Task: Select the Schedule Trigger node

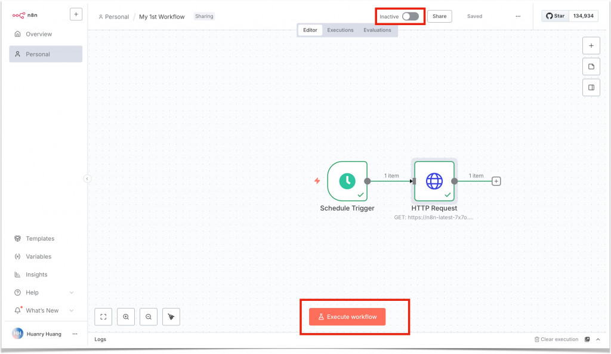Action: (347, 181)
